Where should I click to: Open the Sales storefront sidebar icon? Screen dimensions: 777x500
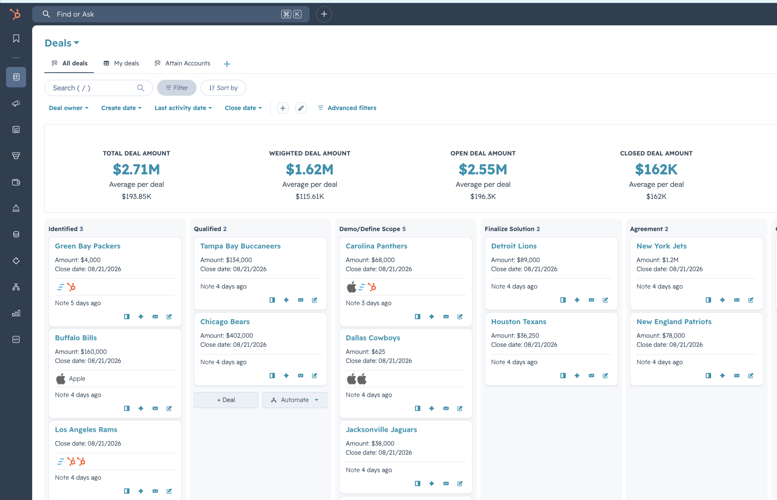[16, 155]
